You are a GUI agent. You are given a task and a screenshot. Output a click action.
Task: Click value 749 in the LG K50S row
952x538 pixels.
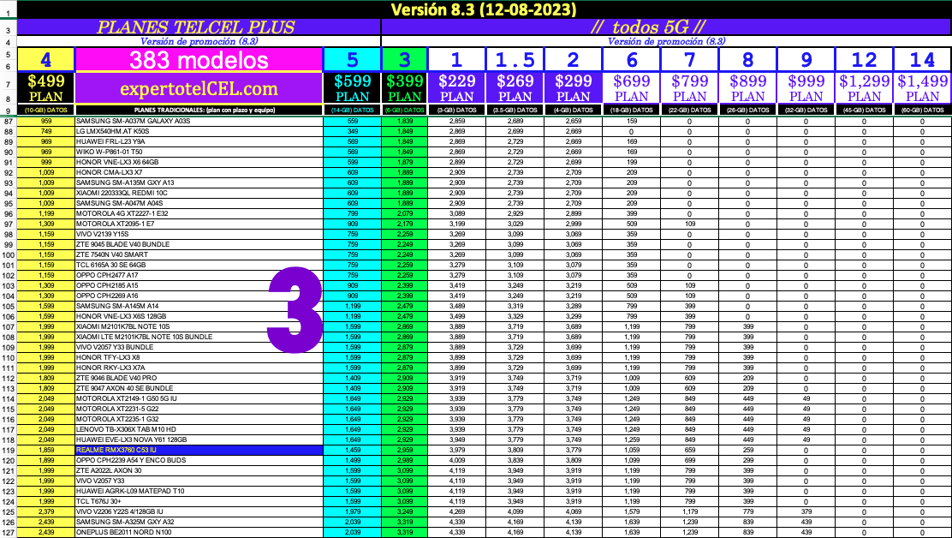pos(45,132)
